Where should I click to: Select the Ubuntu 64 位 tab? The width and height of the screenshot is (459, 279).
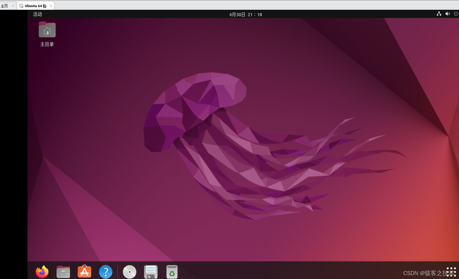pyautogui.click(x=35, y=6)
